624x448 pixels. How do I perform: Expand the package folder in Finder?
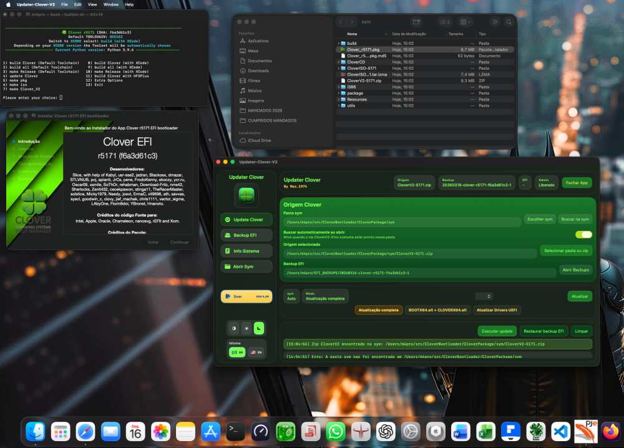pos(339,93)
